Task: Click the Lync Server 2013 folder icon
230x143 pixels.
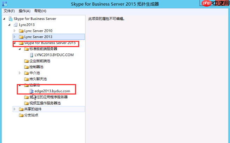Action: [21, 37]
